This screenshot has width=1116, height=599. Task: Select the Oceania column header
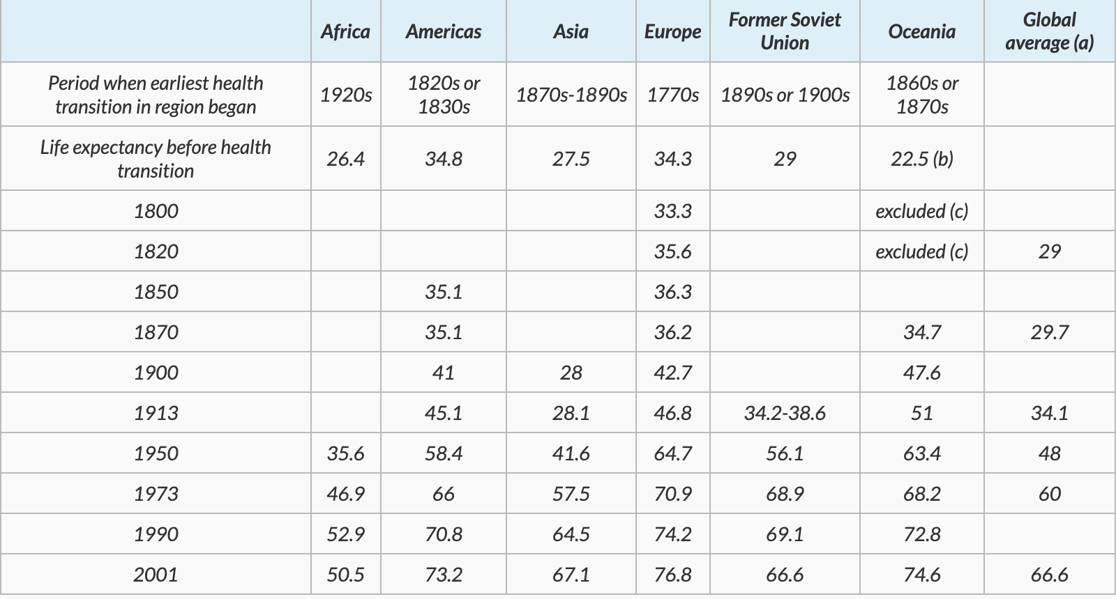(x=921, y=32)
